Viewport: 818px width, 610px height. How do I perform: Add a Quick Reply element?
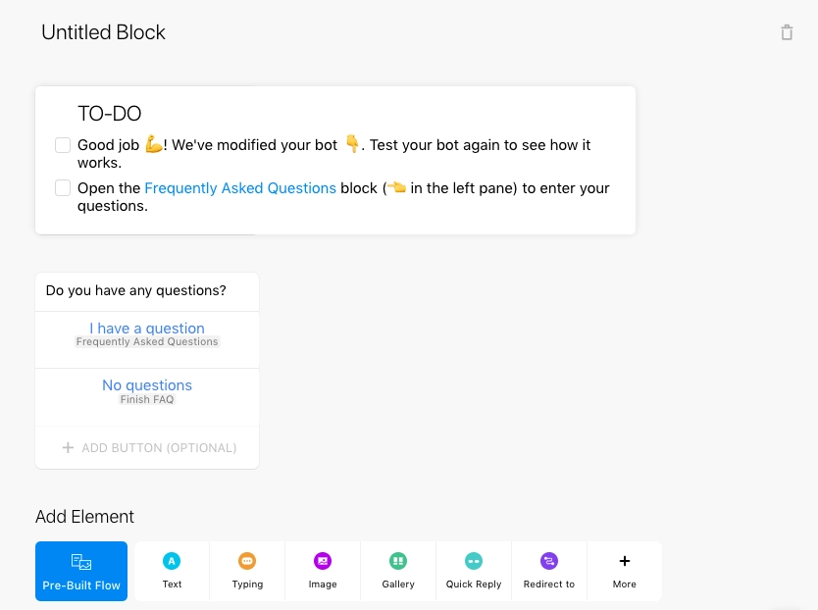(x=474, y=571)
